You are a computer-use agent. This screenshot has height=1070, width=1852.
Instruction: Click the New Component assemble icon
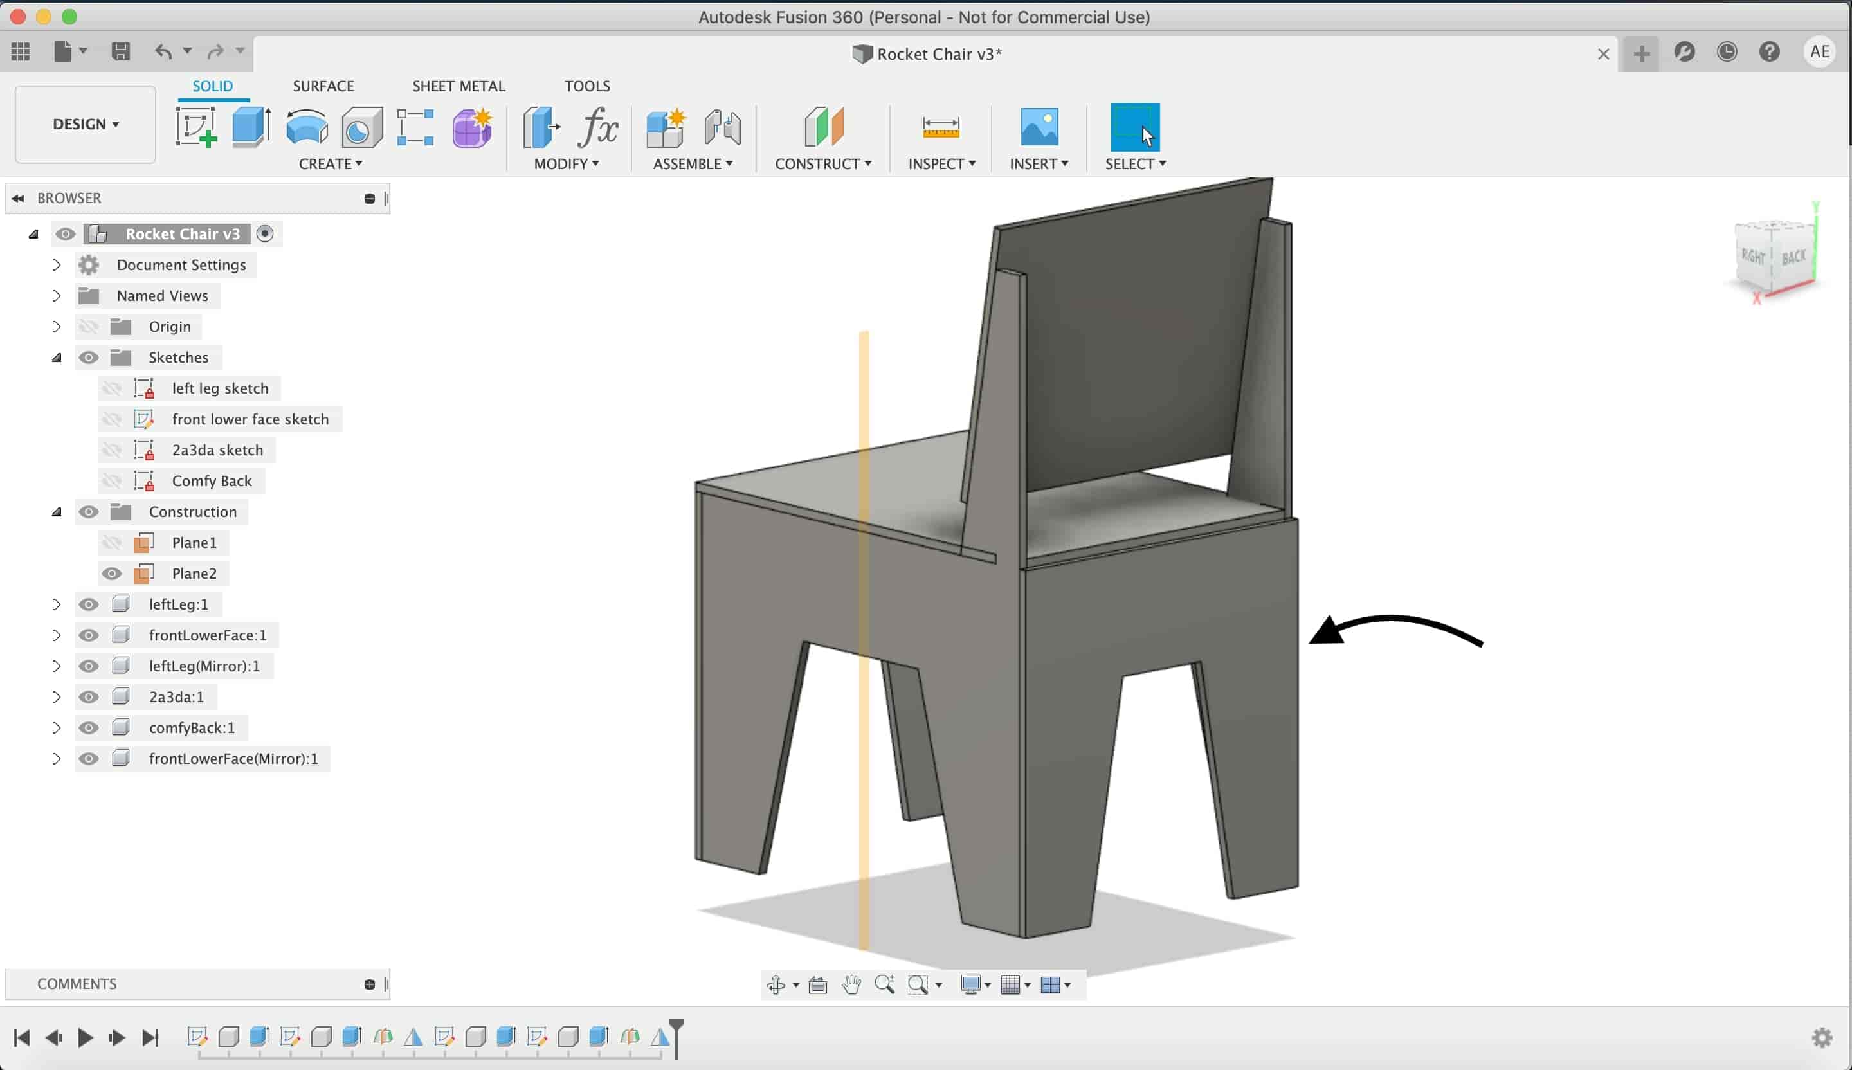pyautogui.click(x=666, y=127)
